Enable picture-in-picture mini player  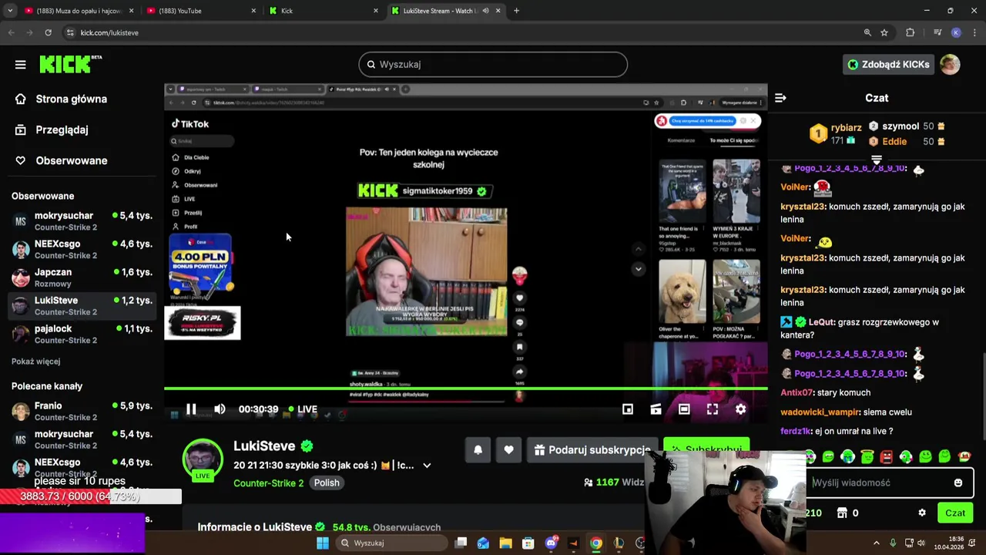tap(628, 409)
